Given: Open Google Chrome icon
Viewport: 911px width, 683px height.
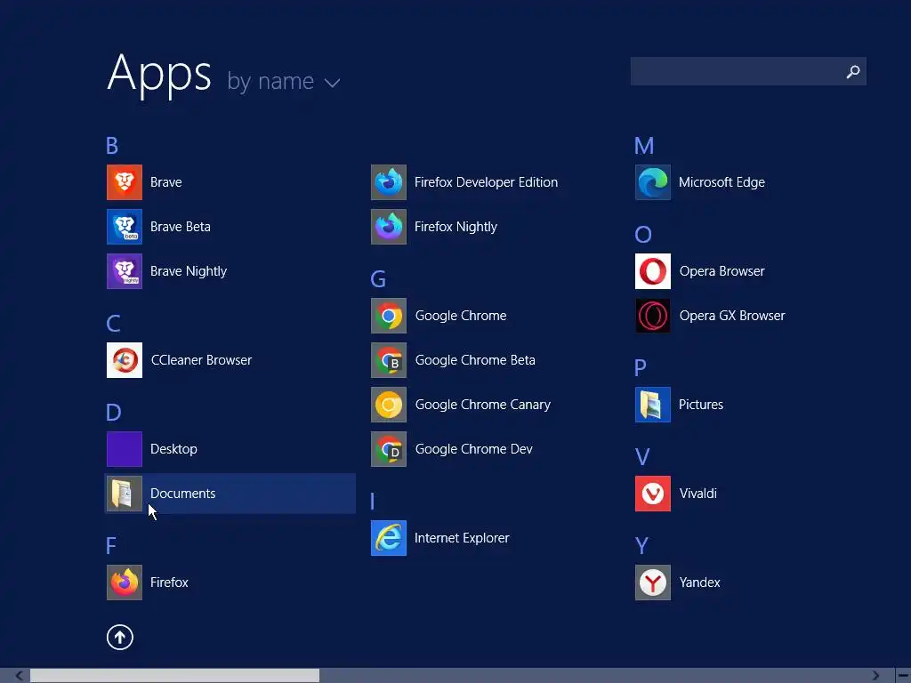Looking at the screenshot, I should [389, 316].
